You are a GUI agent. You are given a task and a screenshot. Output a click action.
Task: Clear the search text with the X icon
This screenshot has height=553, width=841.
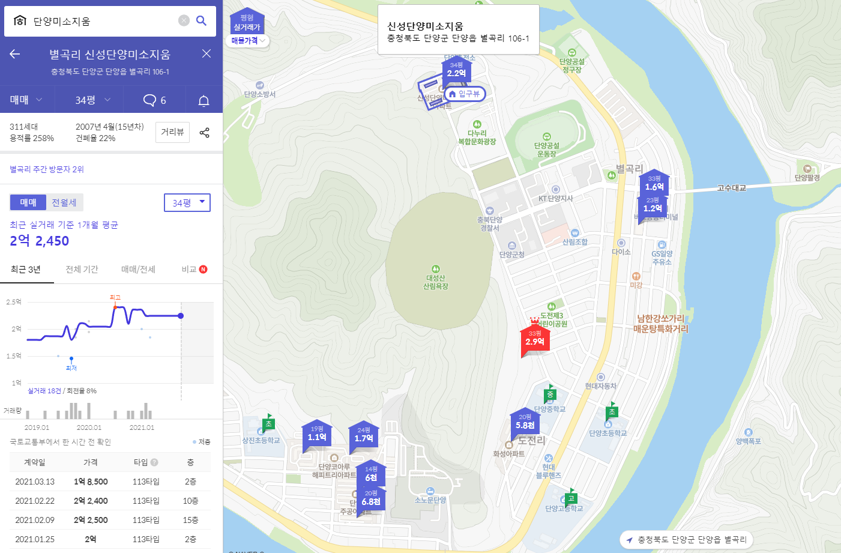point(184,20)
